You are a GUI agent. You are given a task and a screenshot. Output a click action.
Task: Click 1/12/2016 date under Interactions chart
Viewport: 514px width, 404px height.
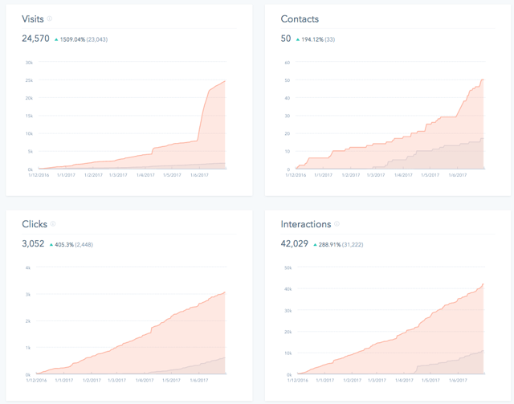pyautogui.click(x=298, y=381)
